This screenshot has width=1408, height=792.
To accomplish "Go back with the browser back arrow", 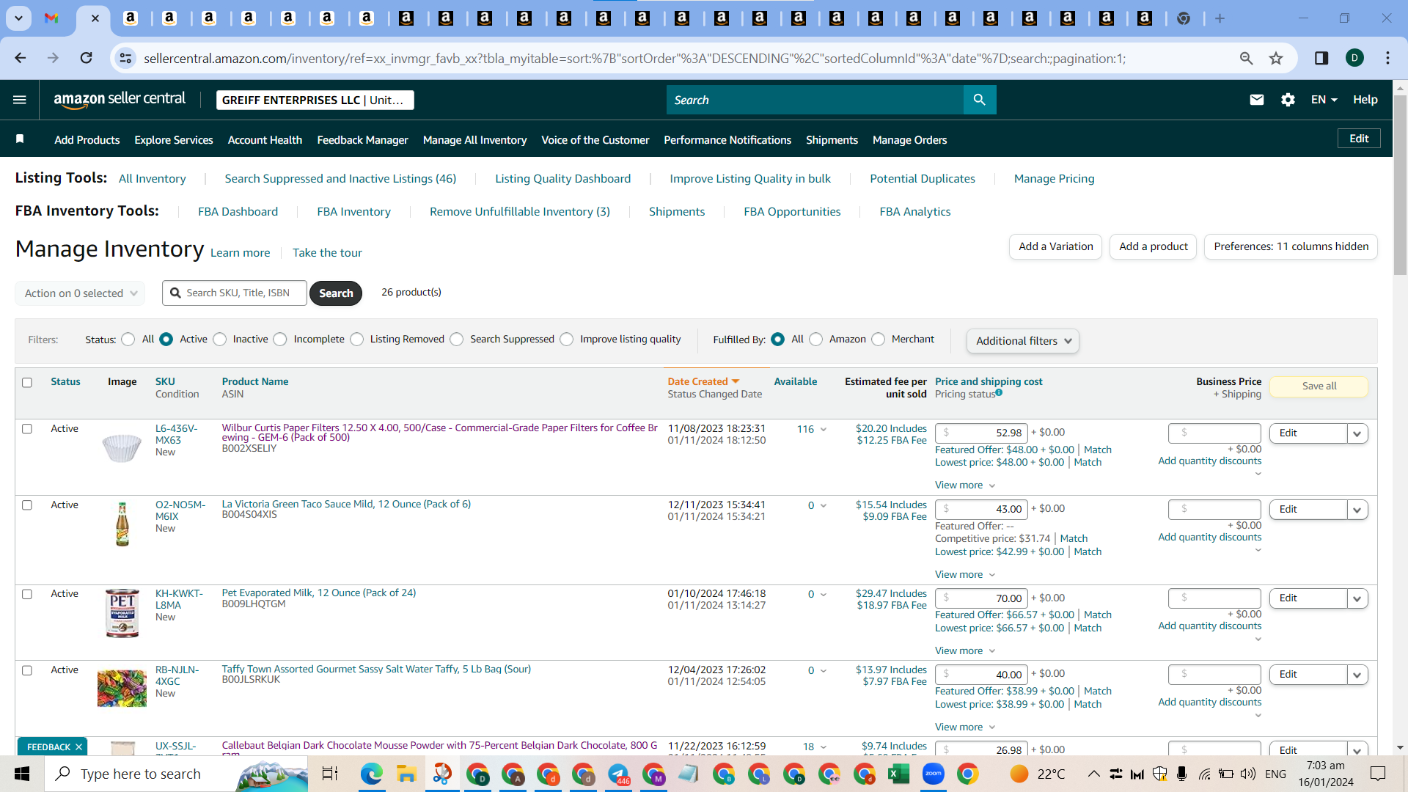I will coord(21,58).
